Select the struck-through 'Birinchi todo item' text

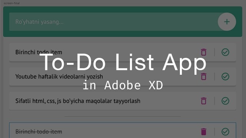pos(39,131)
